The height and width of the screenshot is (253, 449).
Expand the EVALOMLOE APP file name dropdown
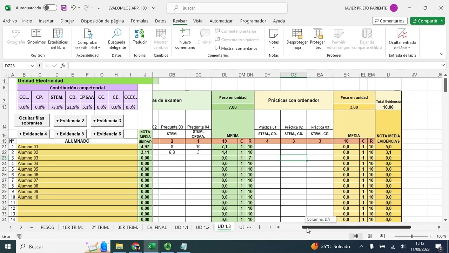(x=153, y=8)
